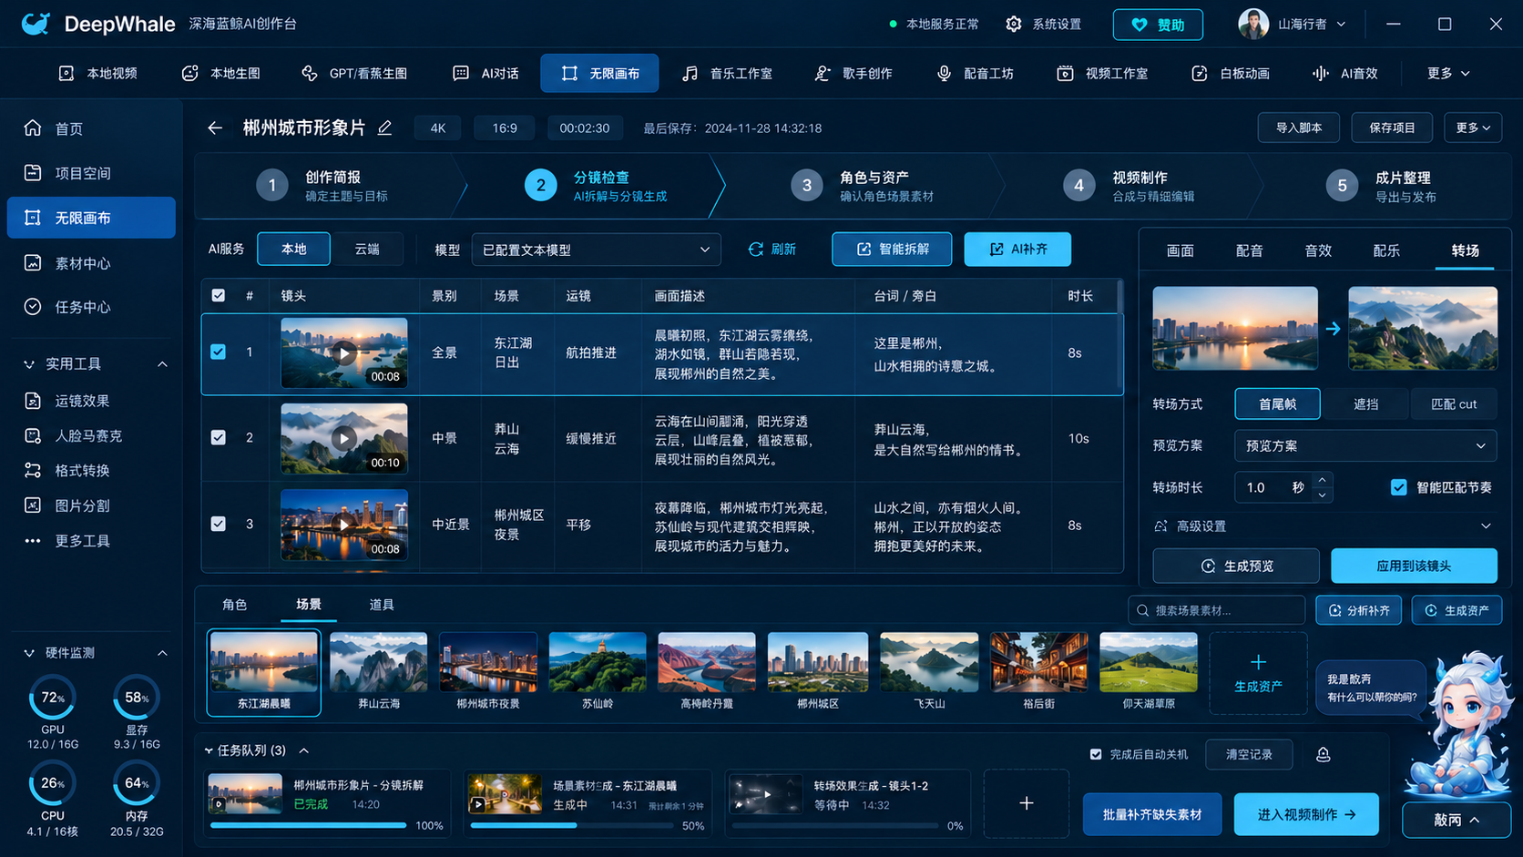Uncheck shot 1 checkbox (东江湖日出)
Image resolution: width=1523 pixels, height=857 pixels.
[219, 352]
